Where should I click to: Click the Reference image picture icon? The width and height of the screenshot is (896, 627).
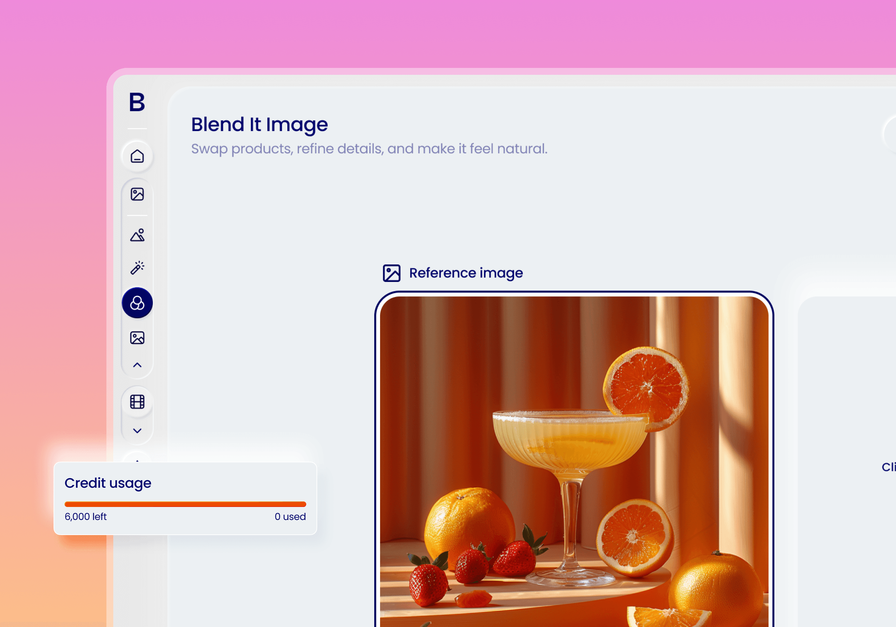tap(391, 273)
